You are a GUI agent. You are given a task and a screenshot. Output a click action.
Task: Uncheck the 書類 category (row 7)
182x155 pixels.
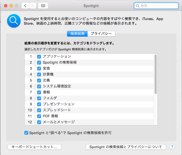(x=39, y=92)
